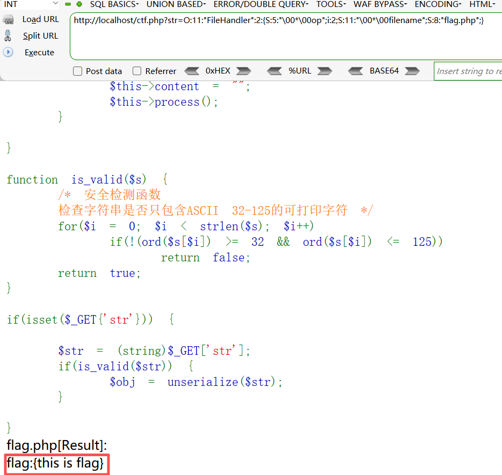Click right arrow beside %URL
502x475 pixels.
(x=325, y=71)
